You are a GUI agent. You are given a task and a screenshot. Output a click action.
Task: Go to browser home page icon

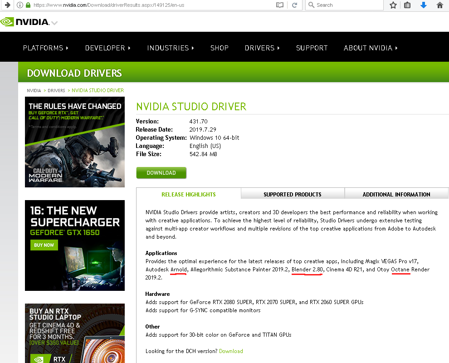(x=440, y=5)
